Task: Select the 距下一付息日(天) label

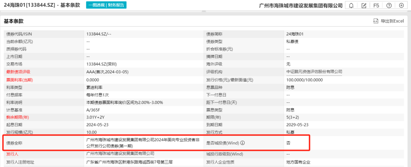Action: click(x=222, y=102)
